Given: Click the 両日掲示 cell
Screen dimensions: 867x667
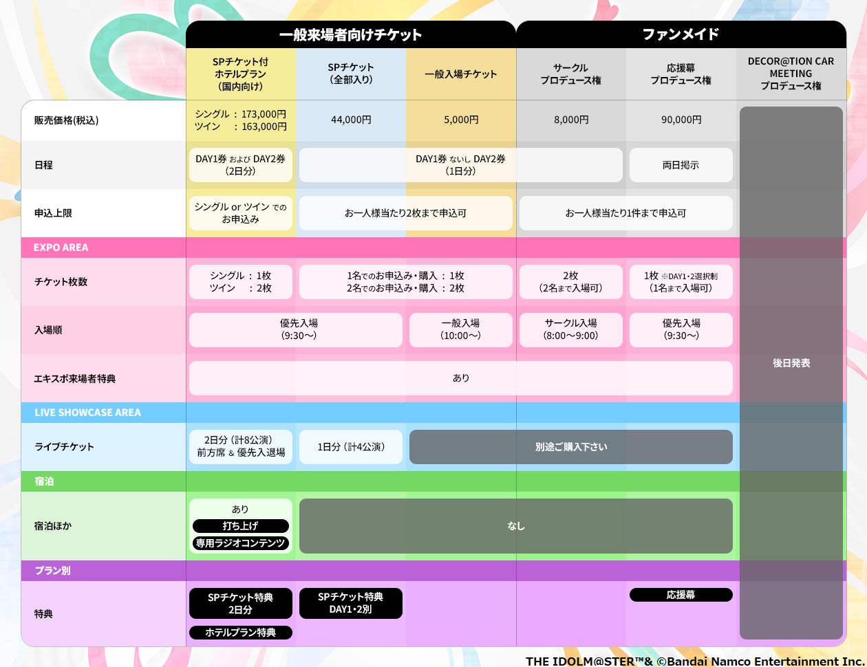Looking at the screenshot, I should [x=681, y=165].
